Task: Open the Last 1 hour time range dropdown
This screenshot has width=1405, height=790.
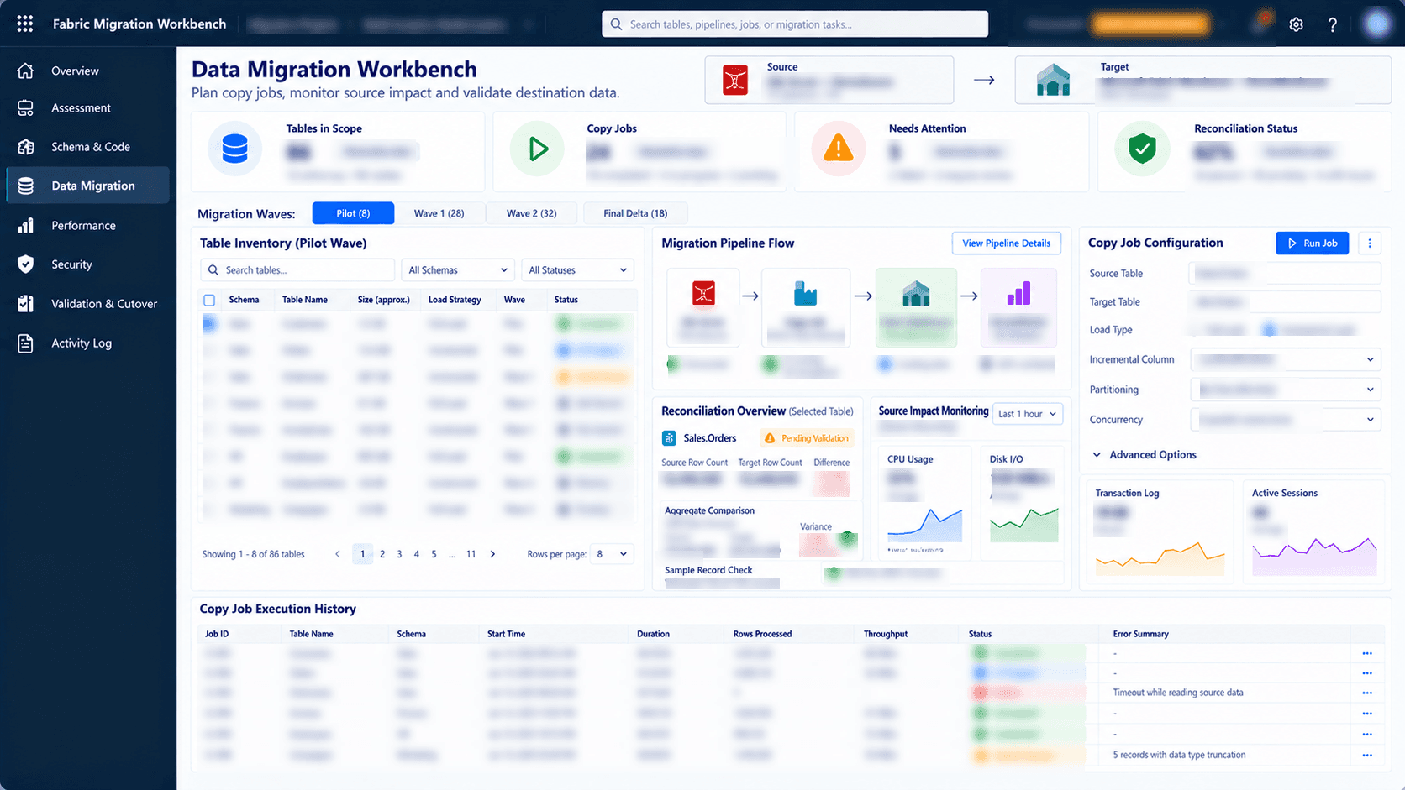Action: click(x=1027, y=414)
